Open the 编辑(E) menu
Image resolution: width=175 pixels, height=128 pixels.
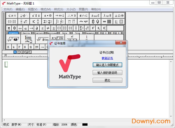[x=20, y=9]
